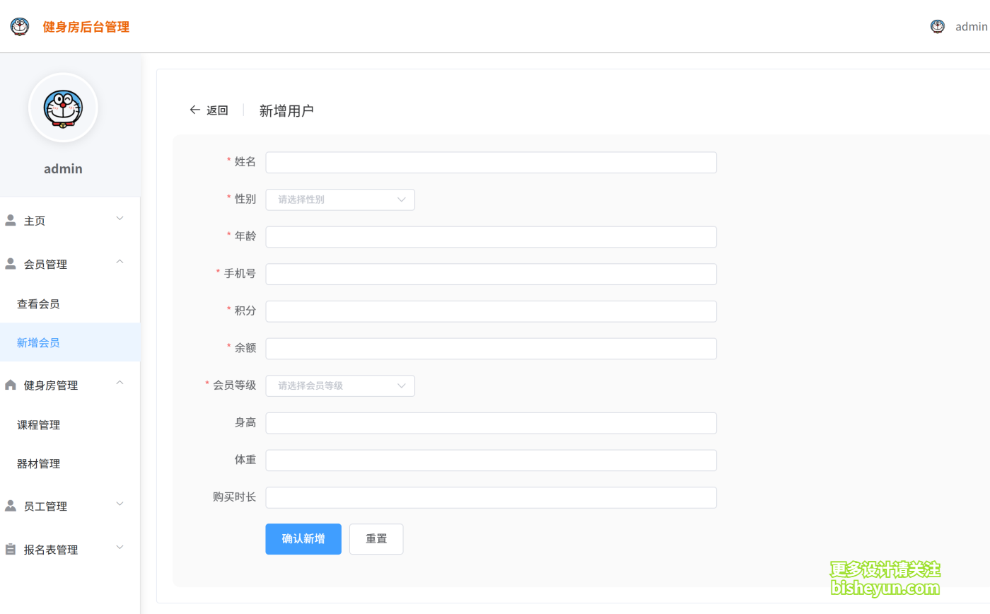990x614 pixels.
Task: Click the Doraemon logo in the top bar
Action: (x=19, y=26)
